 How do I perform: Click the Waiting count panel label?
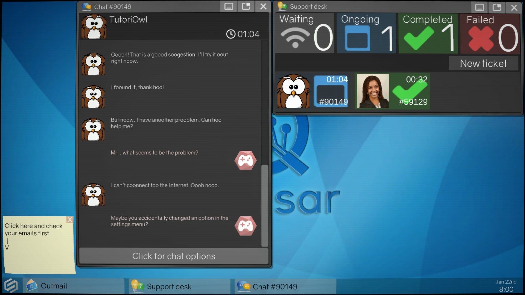[x=296, y=19]
